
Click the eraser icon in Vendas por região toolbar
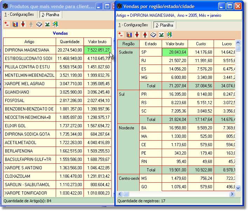pos(153,35)
